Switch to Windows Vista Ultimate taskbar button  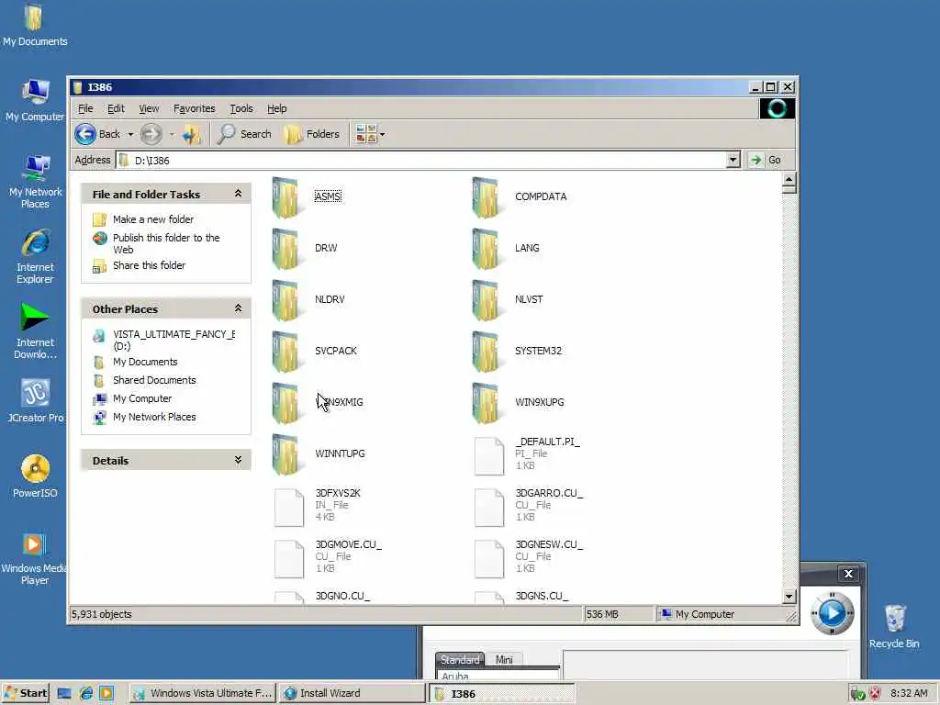click(202, 694)
